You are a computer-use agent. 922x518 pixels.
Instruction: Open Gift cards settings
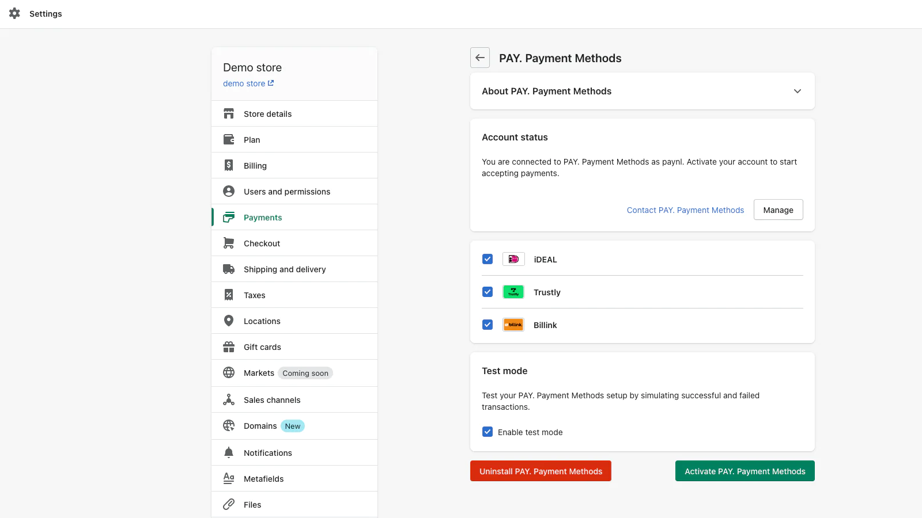[294, 346]
